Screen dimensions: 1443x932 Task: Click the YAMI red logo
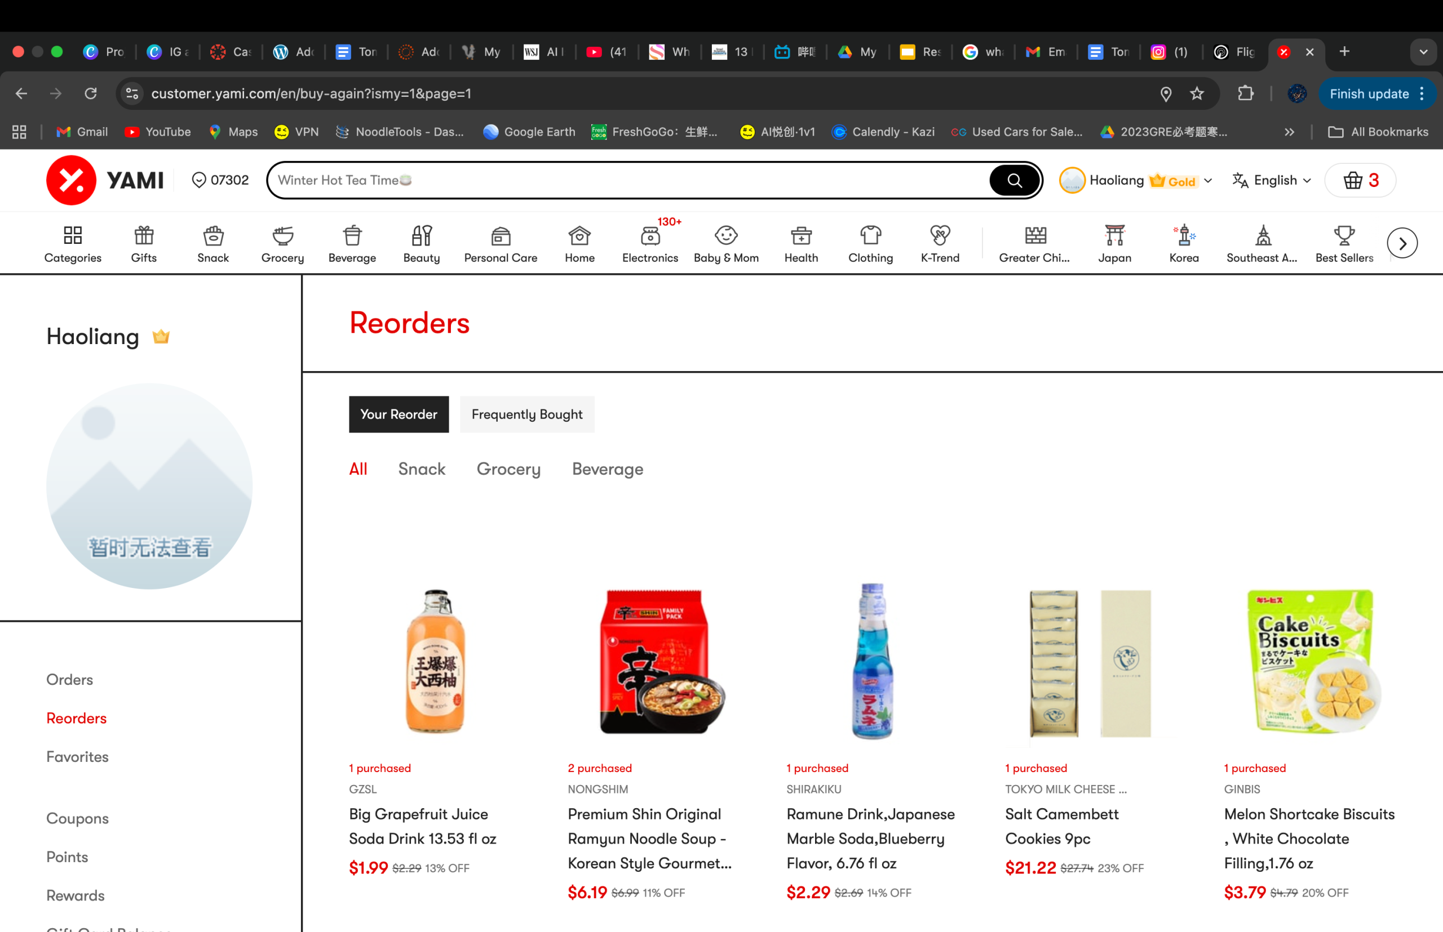[x=72, y=180]
